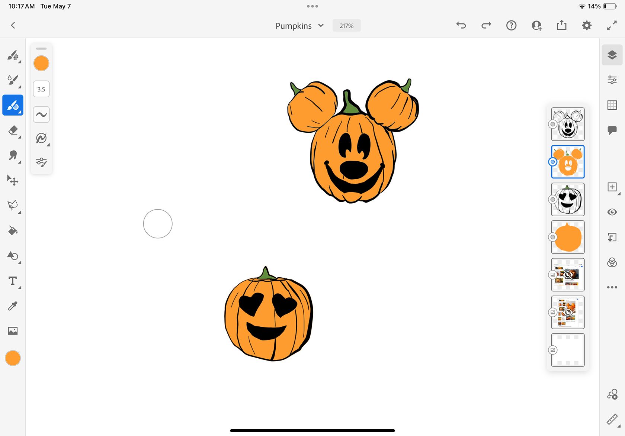Toggle the ruler drawing aid
This screenshot has width=625, height=436.
pos(612,419)
